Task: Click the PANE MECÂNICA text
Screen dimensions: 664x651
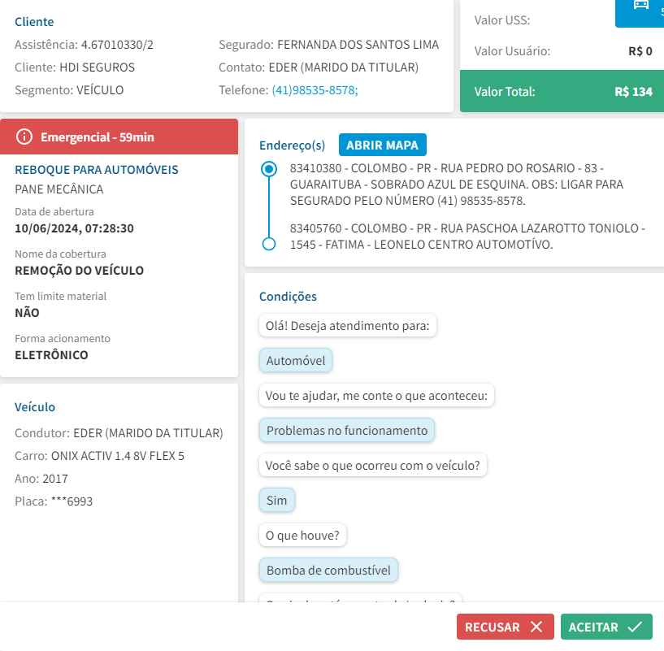Action: (59, 189)
